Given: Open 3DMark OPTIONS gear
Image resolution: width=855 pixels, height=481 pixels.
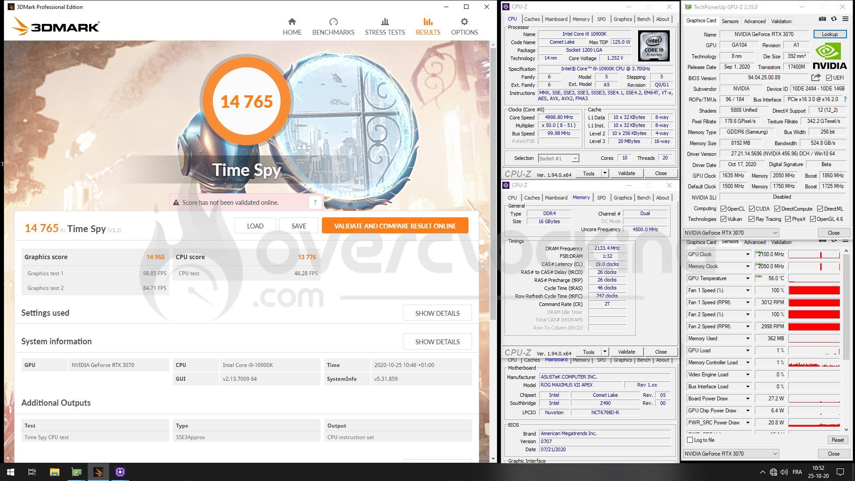Looking at the screenshot, I should pyautogui.click(x=464, y=27).
